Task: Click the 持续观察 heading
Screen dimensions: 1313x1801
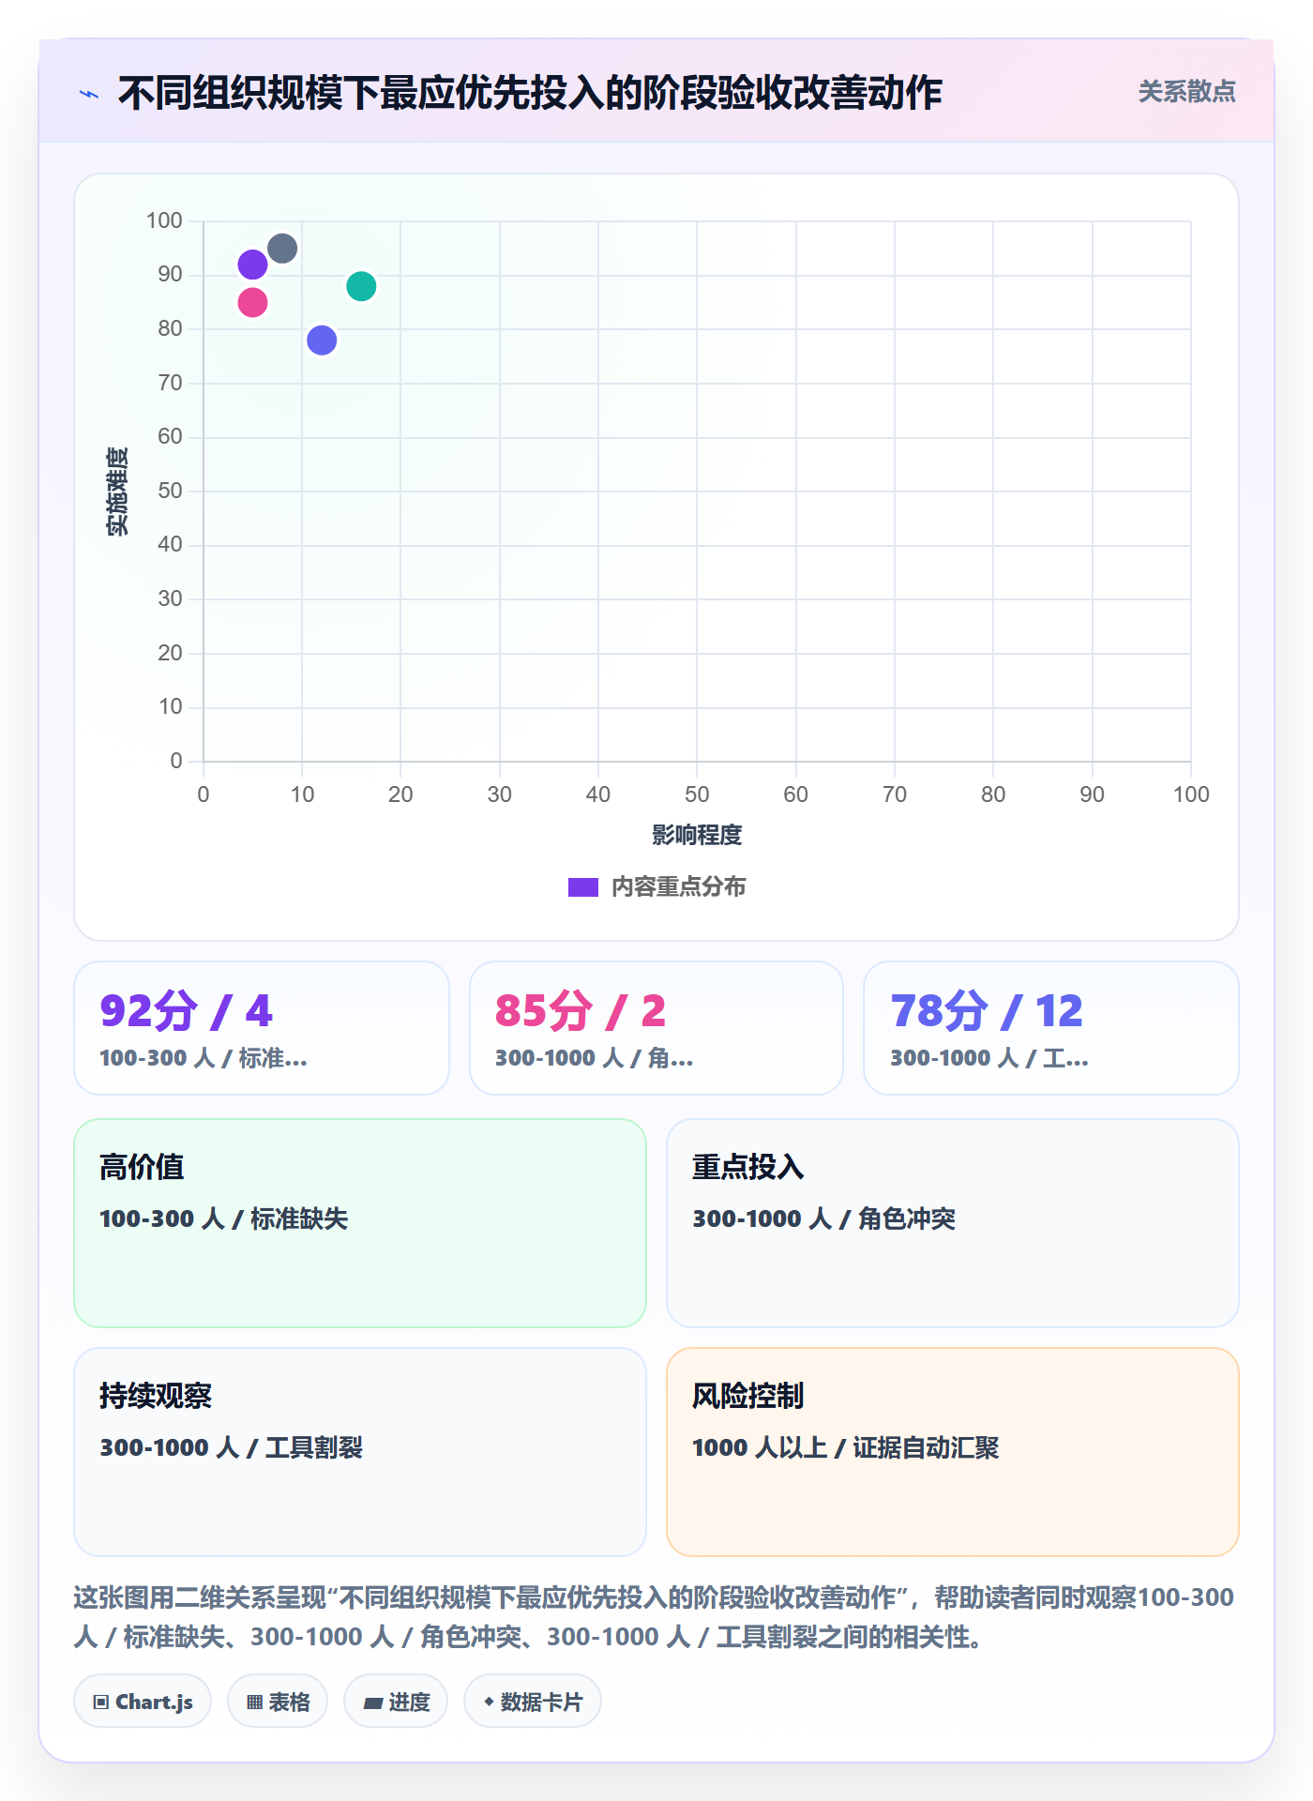Action: pyautogui.click(x=156, y=1396)
